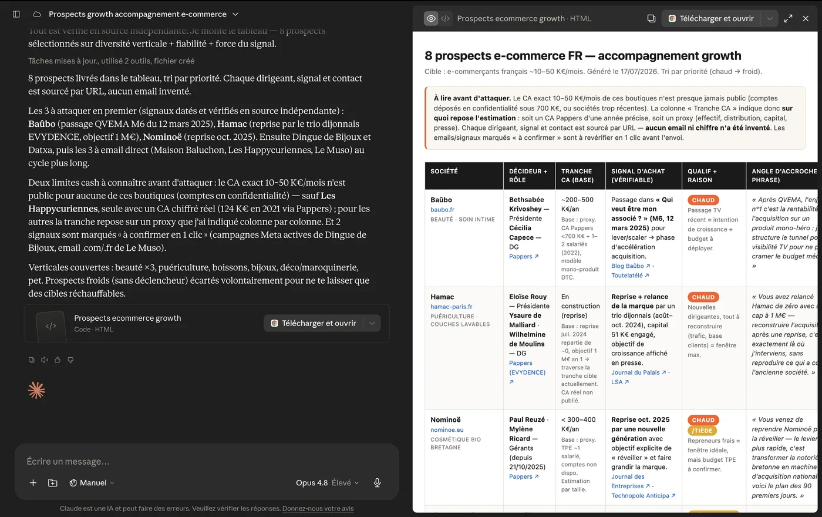Visit the nominoe.eu link
The width and height of the screenshot is (822, 517).
click(x=447, y=429)
